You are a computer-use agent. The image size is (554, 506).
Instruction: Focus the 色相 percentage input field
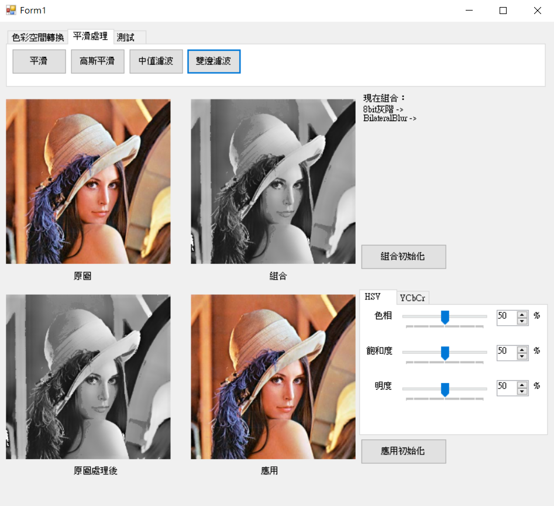pyautogui.click(x=507, y=318)
